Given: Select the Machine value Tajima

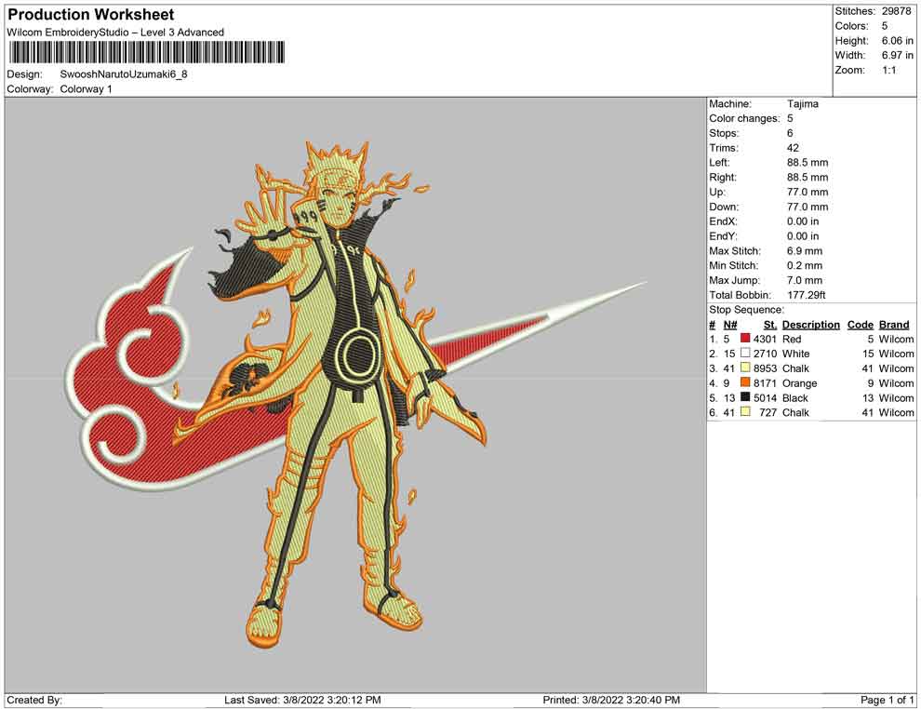Looking at the screenshot, I should point(802,104).
